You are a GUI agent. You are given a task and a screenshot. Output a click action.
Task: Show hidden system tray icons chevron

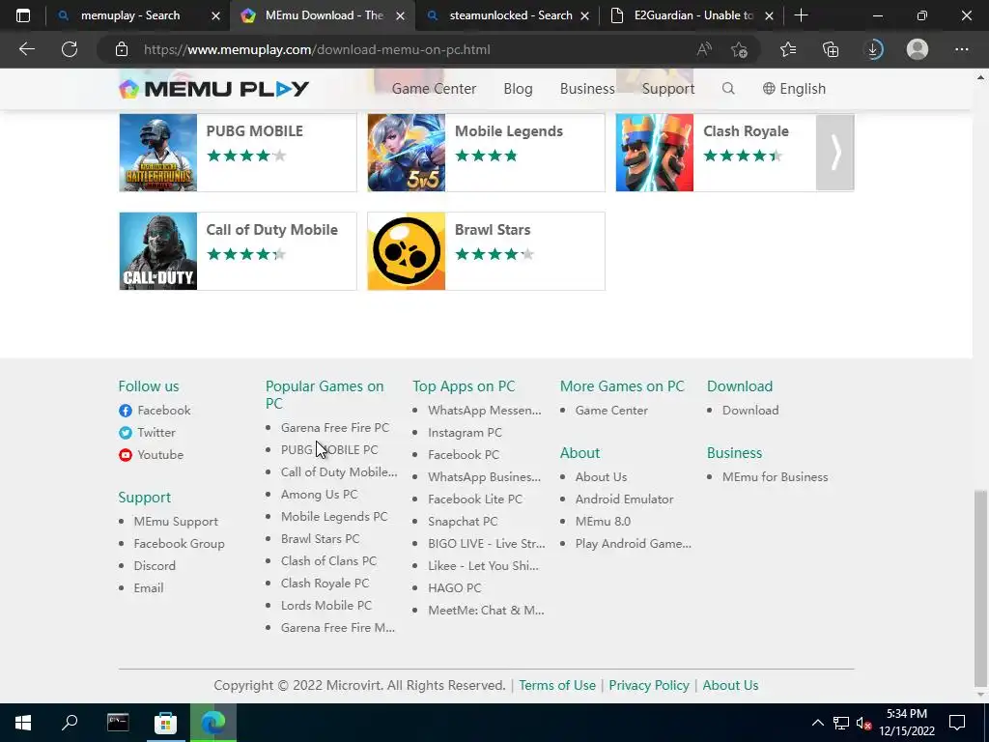817,723
